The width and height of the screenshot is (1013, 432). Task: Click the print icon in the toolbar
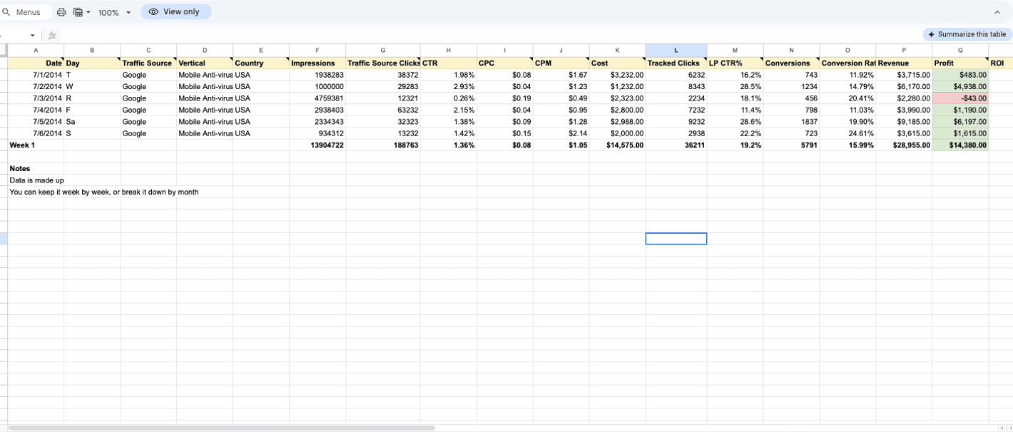coord(61,12)
